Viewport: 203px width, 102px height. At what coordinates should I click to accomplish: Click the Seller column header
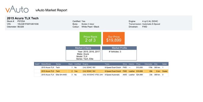tap(164, 64)
